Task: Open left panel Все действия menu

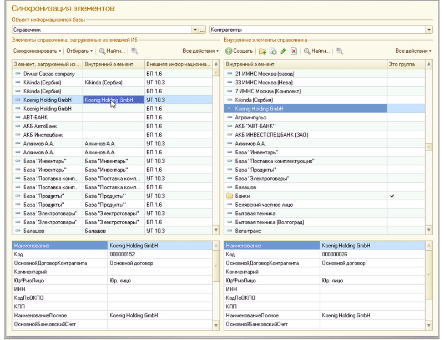Action: point(201,51)
